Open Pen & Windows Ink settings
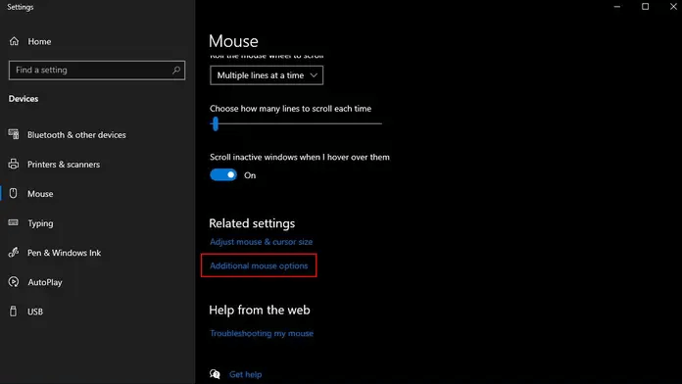 (64, 253)
